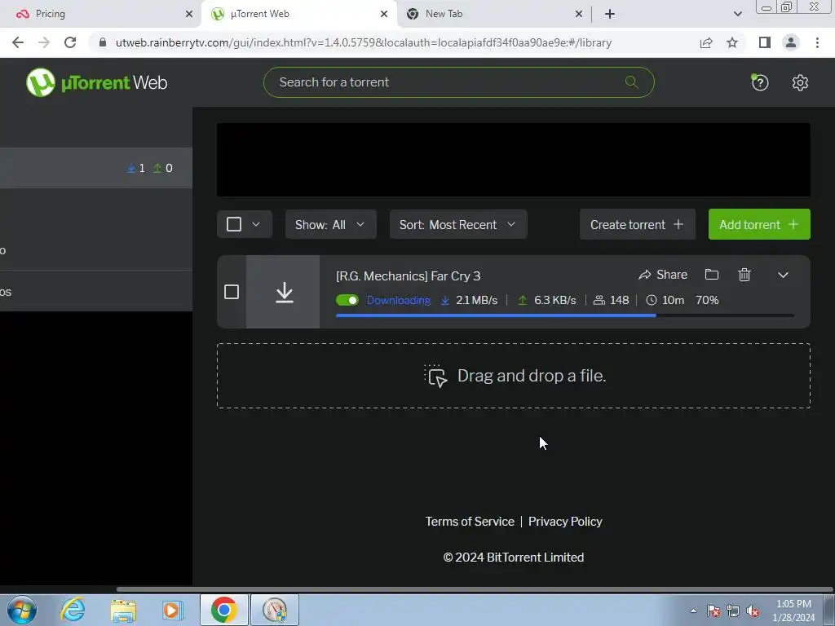Click the security shield taskbar app
The image size is (835, 626).
[x=275, y=610]
